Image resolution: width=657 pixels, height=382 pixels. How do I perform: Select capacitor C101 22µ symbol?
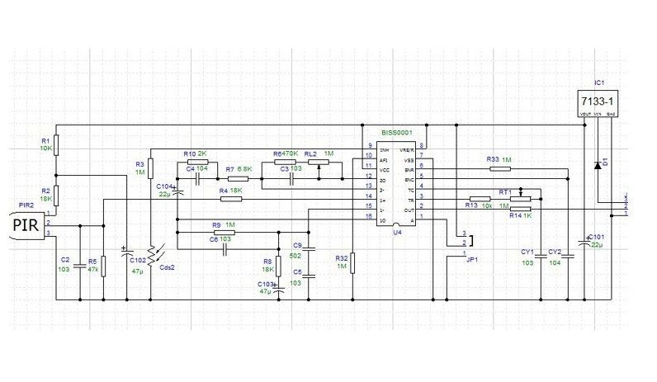[x=583, y=239]
